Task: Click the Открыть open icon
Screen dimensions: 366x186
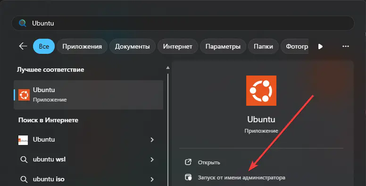Action: click(188, 162)
